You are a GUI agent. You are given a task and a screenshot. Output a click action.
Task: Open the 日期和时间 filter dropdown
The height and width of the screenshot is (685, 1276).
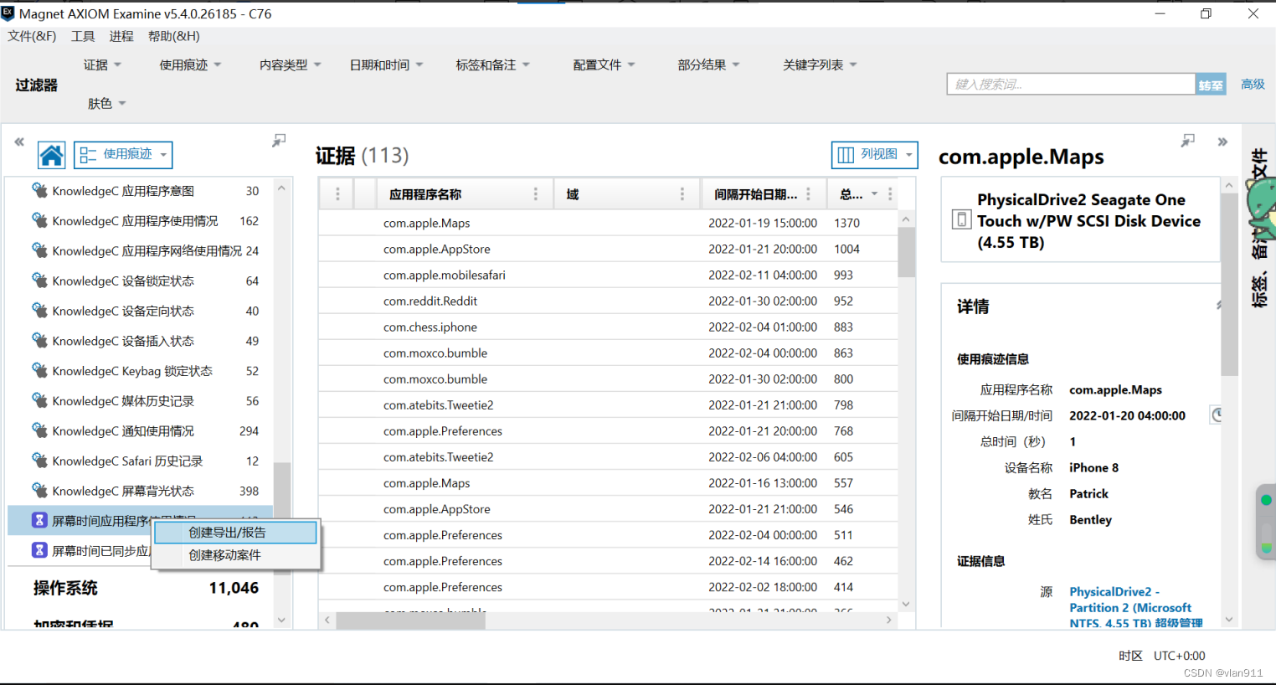386,64
